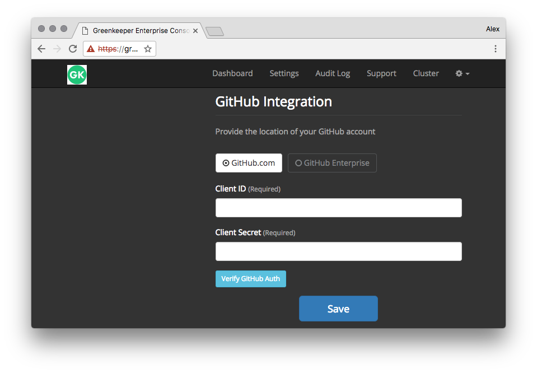Save the GitHub integration settings

coord(338,309)
